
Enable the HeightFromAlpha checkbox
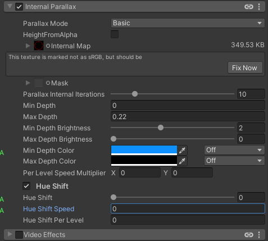115,34
